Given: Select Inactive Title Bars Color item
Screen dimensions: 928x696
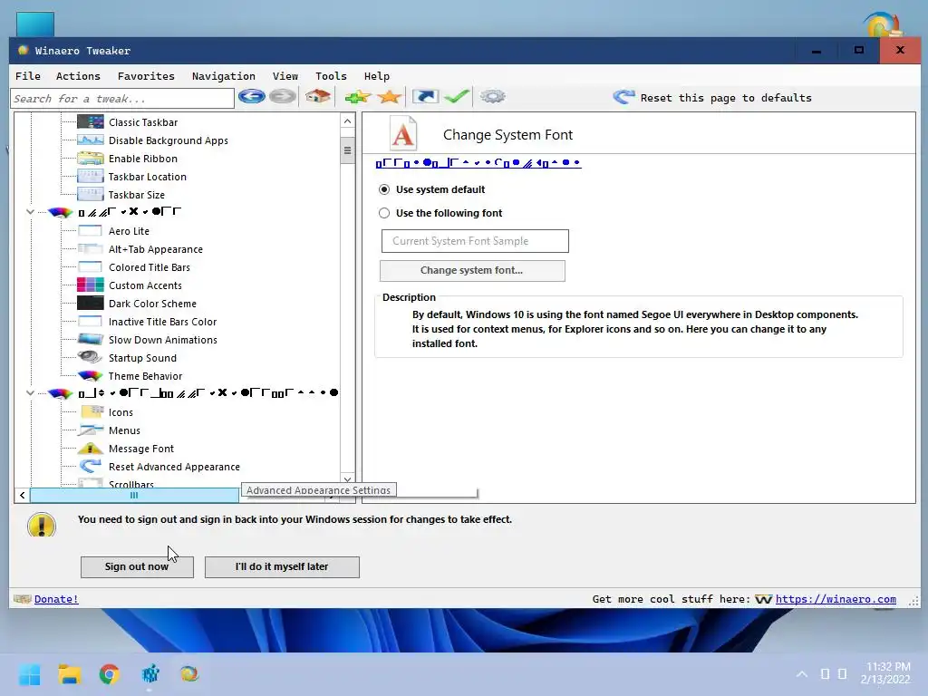Looking at the screenshot, I should tap(163, 322).
